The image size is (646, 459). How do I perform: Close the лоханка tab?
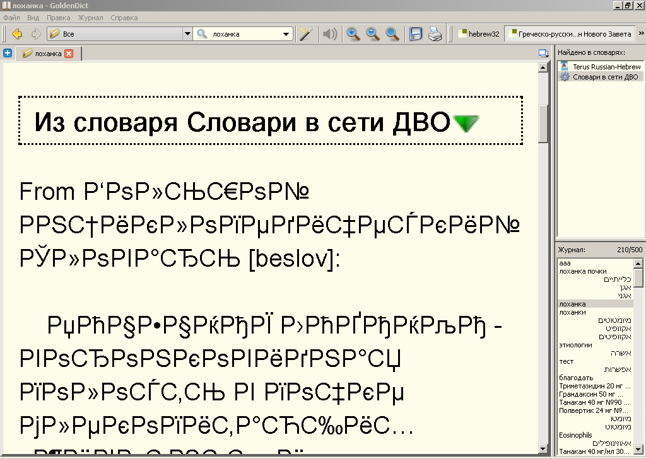coord(69,54)
